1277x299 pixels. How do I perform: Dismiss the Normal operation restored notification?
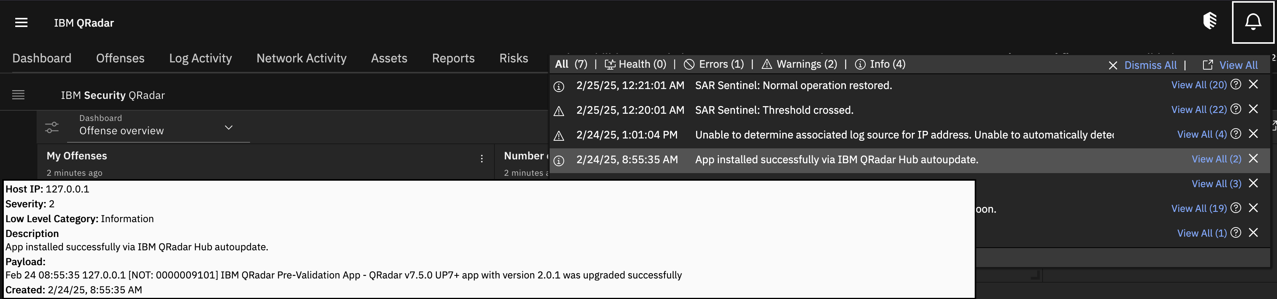click(1254, 85)
